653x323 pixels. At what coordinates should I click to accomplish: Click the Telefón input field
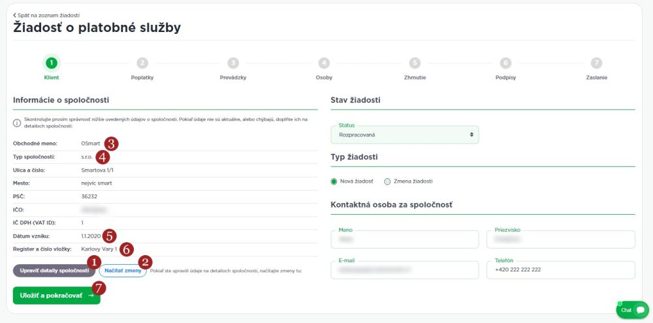(560, 269)
